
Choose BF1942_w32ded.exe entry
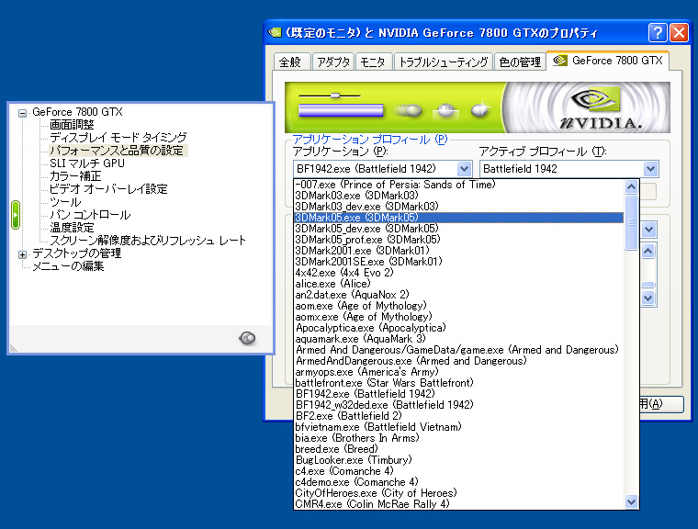point(459,405)
